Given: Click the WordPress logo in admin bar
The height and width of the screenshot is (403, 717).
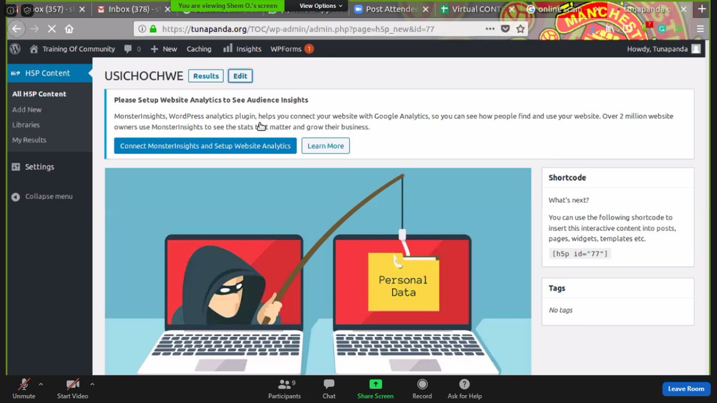Looking at the screenshot, I should pyautogui.click(x=15, y=49).
